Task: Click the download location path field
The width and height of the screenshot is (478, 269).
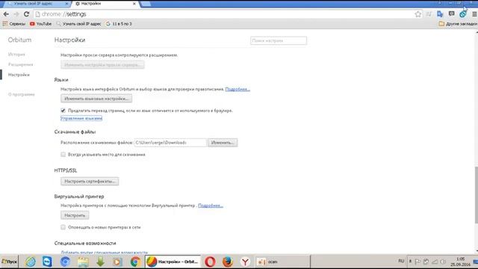Action: coord(170,143)
